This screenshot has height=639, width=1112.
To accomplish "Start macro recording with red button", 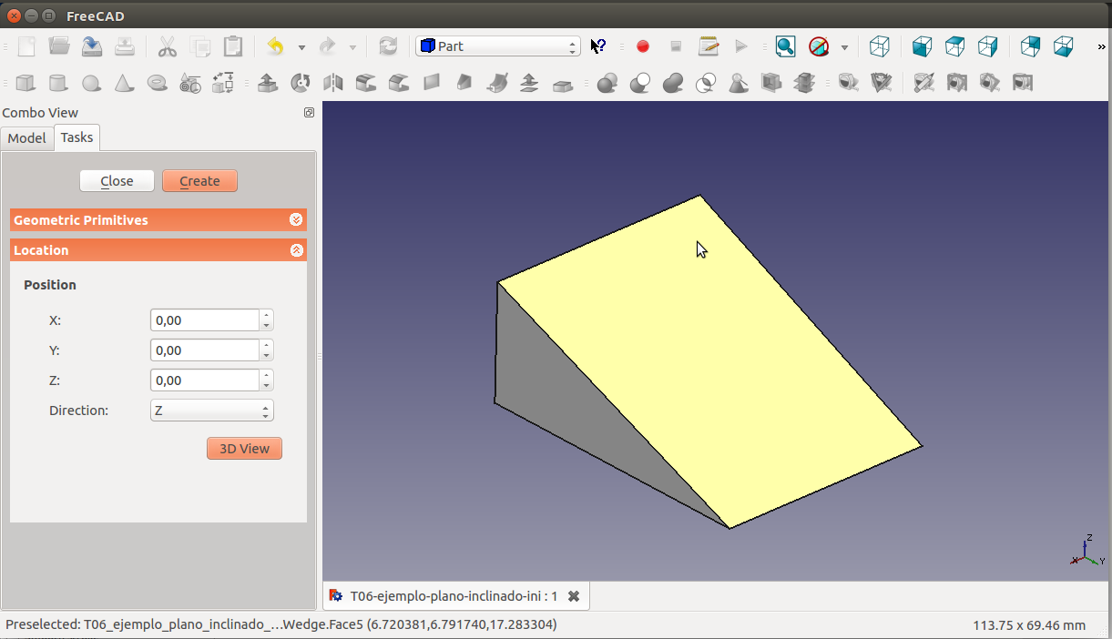I will (x=643, y=46).
